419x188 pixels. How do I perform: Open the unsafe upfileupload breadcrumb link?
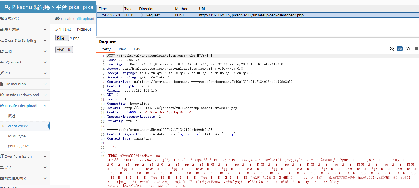tap(78, 19)
